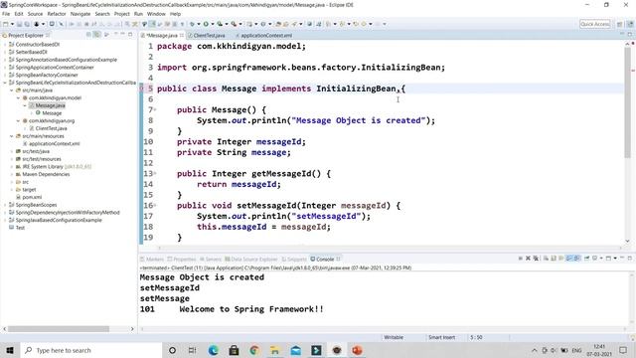Click the Pin Console icon
Image resolution: width=636 pixels, height=358 pixels.
click(x=586, y=259)
